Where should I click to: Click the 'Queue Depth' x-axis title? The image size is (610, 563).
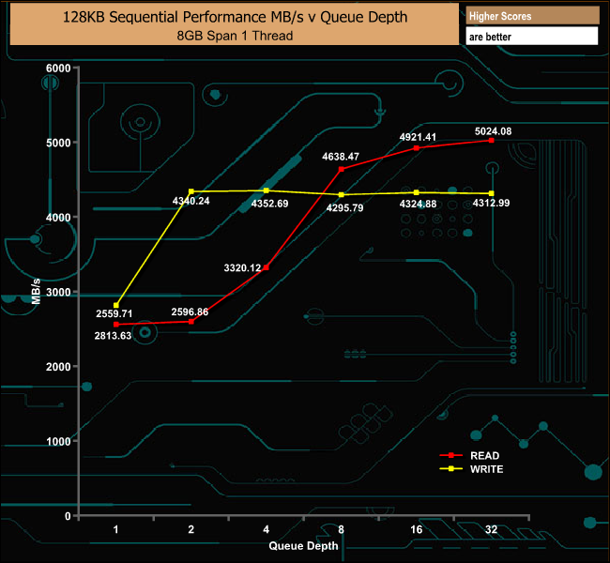[x=303, y=546]
